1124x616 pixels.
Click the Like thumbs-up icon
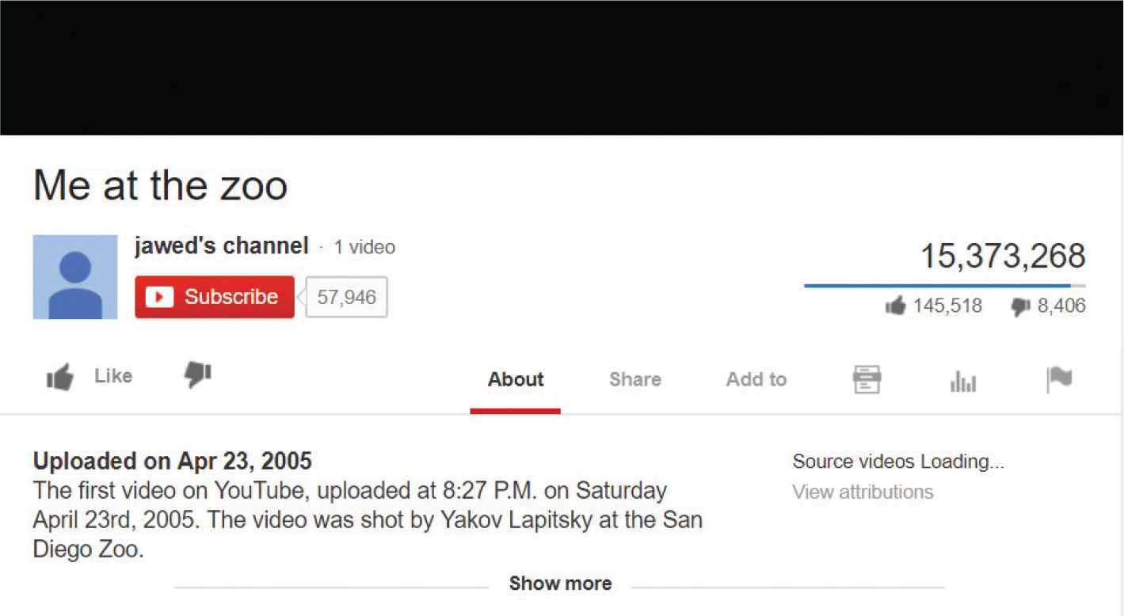point(60,377)
